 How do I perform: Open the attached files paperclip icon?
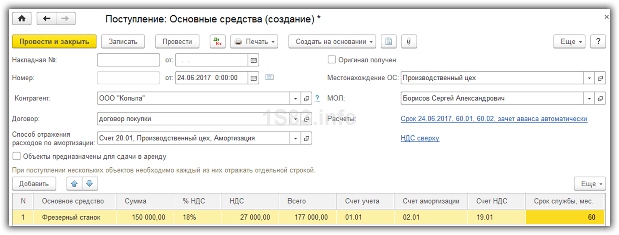(409, 42)
